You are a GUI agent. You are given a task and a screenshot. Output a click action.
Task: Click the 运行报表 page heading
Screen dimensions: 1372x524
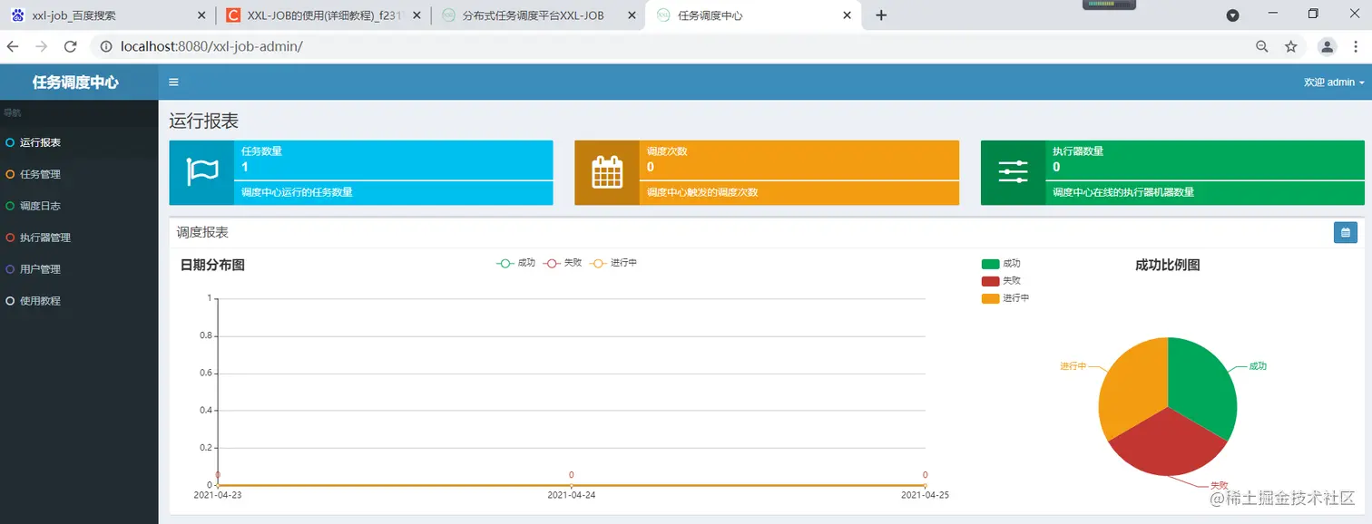point(204,121)
